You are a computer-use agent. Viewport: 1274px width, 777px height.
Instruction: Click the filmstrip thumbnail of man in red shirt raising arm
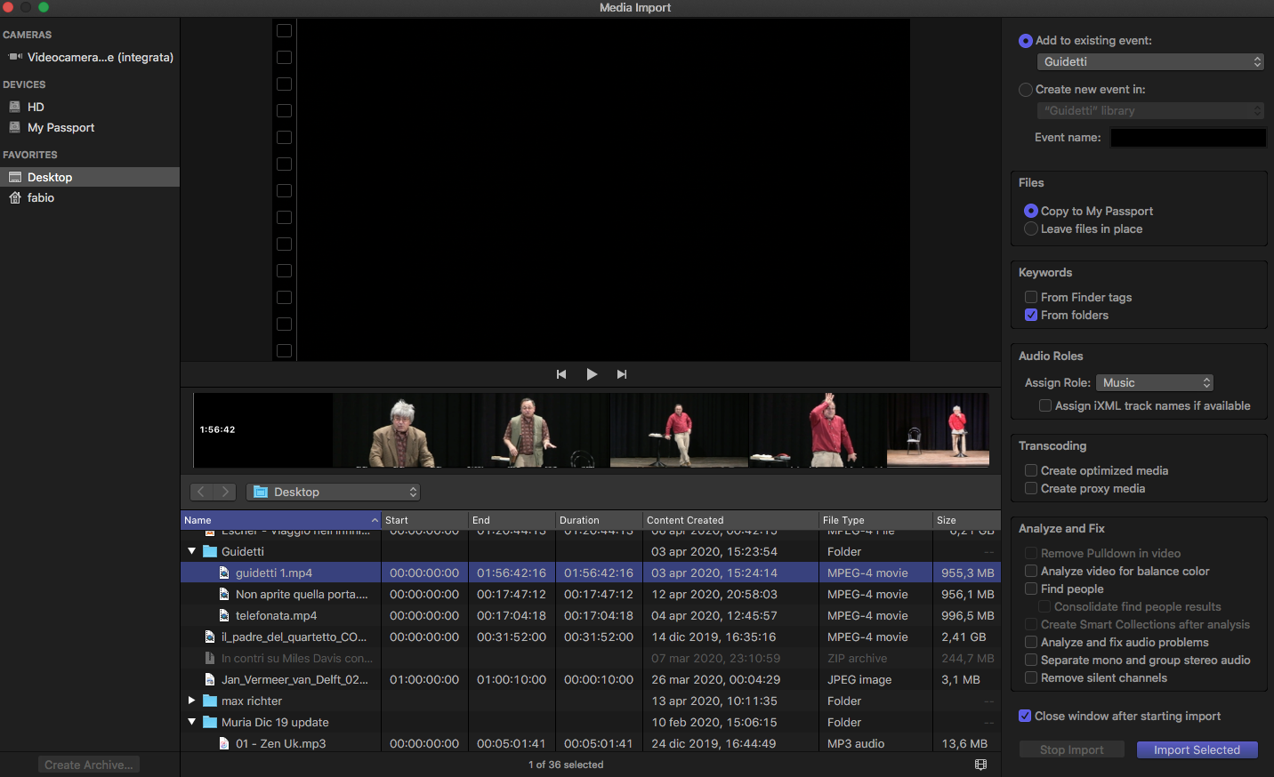[x=818, y=430]
